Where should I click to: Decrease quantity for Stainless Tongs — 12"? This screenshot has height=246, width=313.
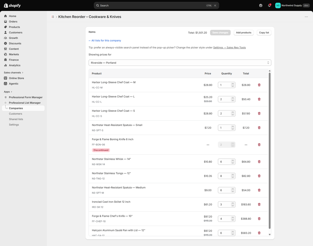tap(233, 177)
